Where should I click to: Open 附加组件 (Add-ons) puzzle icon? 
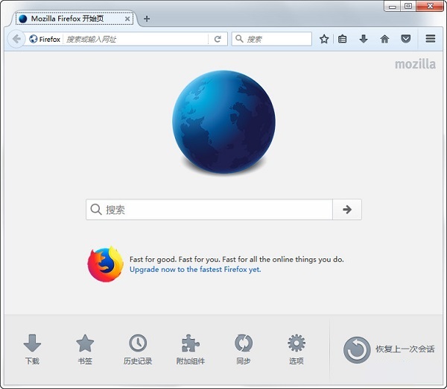pos(191,349)
